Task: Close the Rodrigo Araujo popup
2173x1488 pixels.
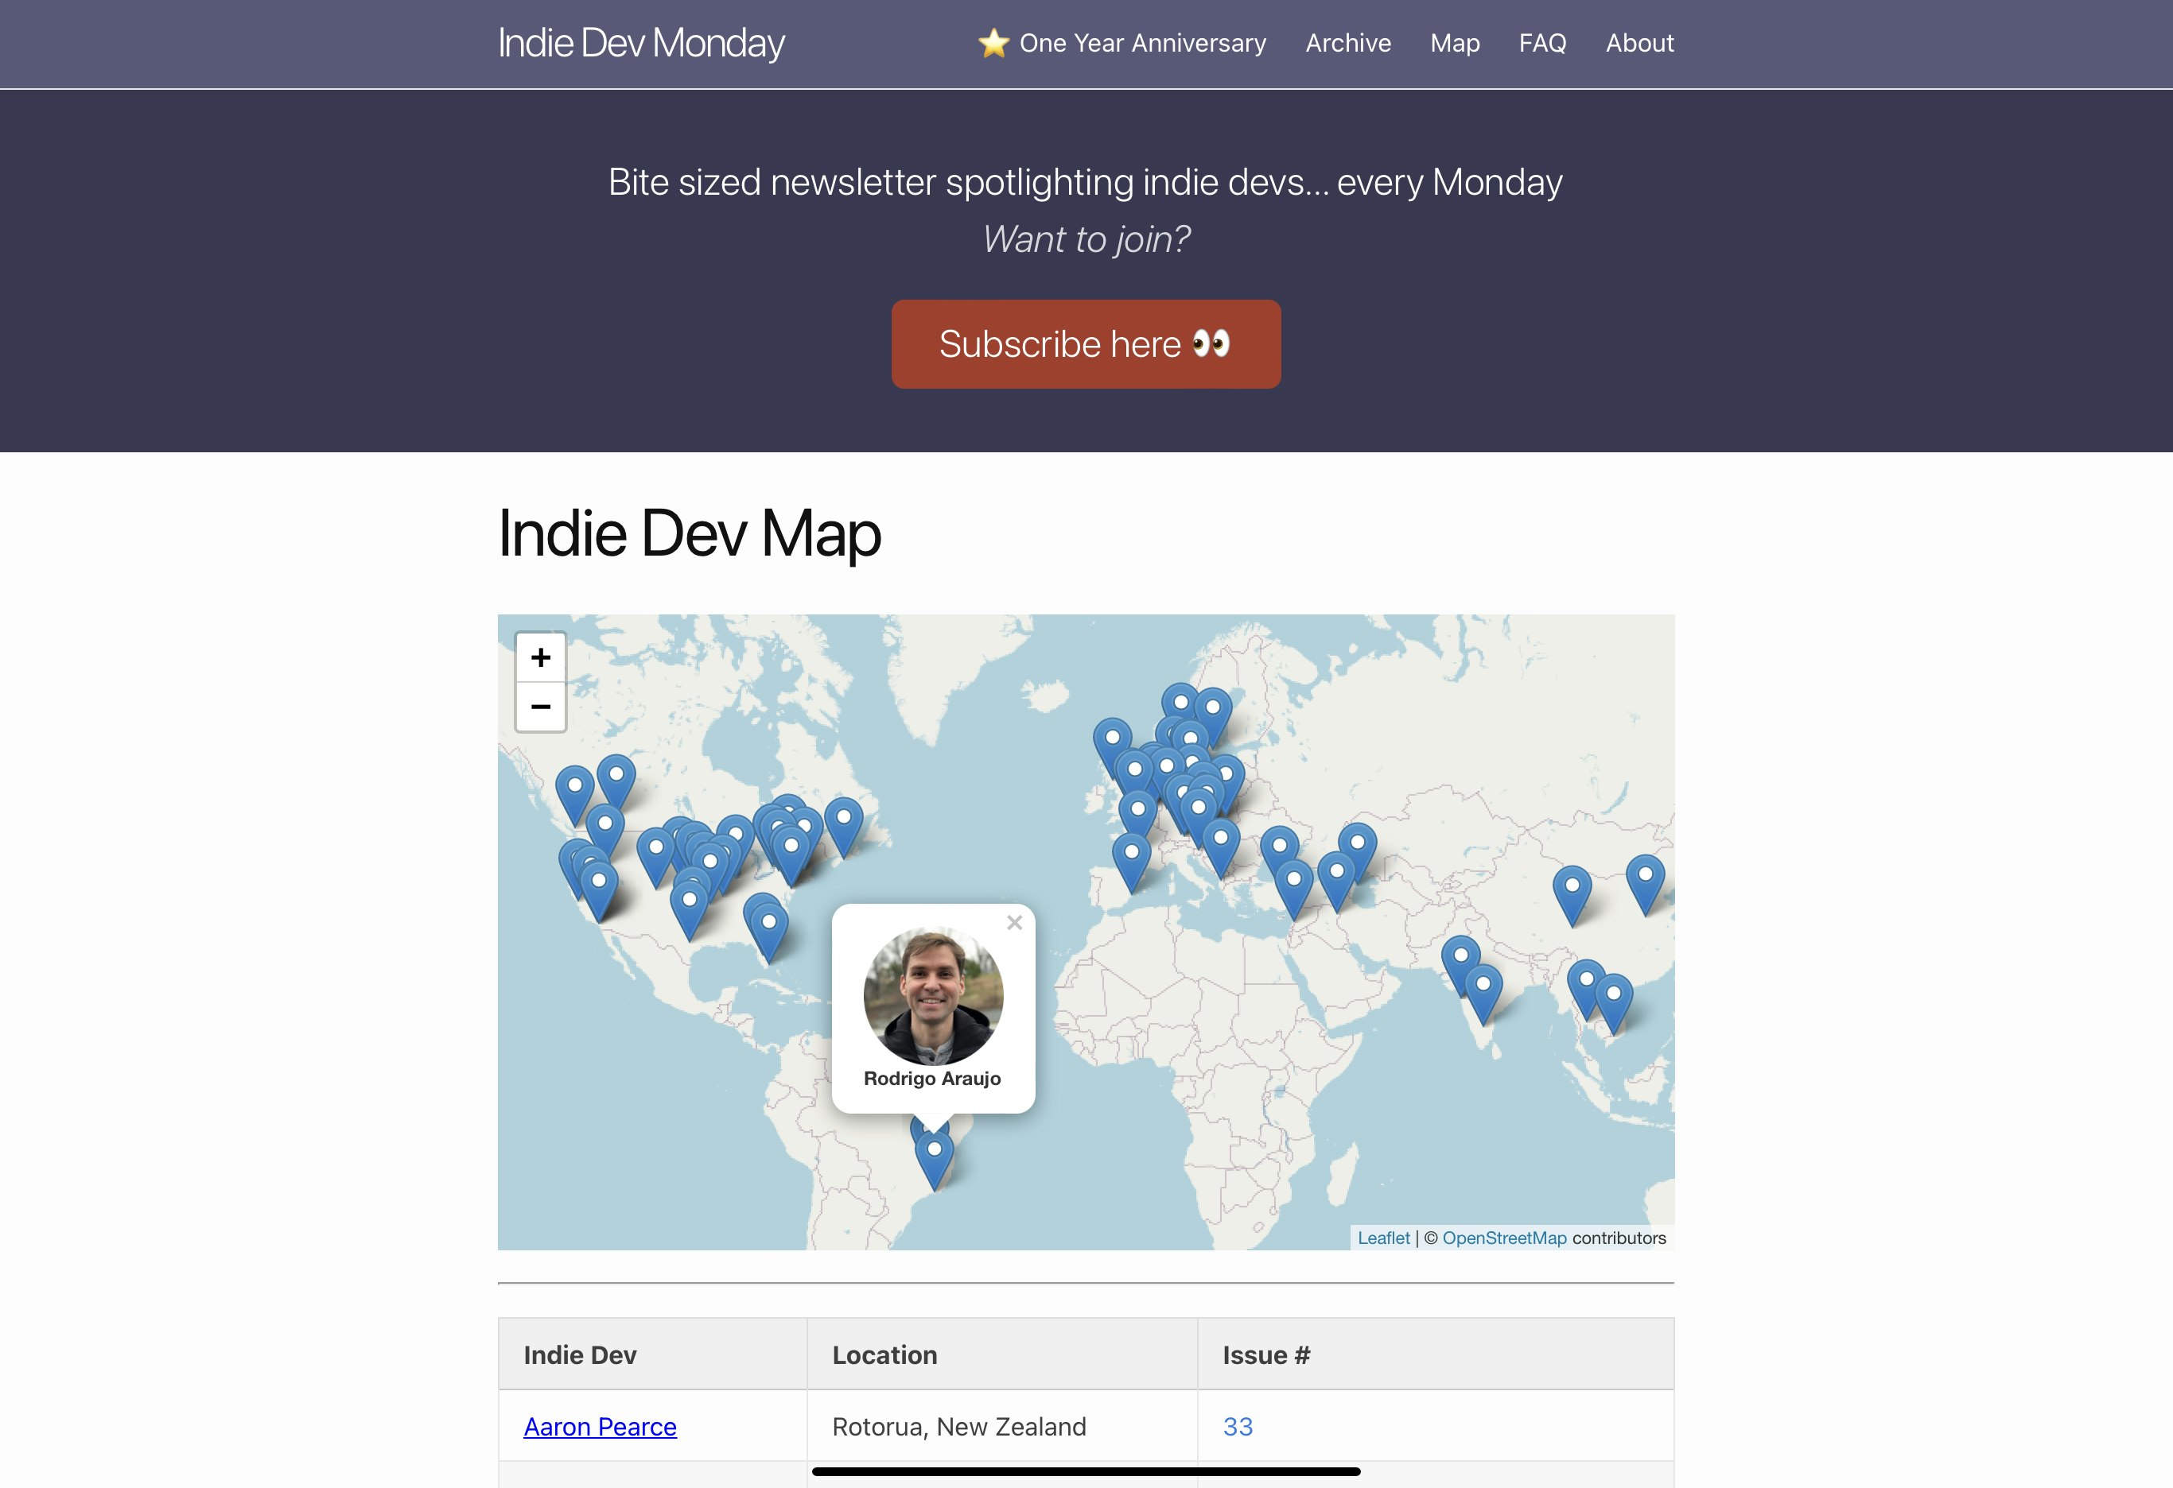Action: [x=1014, y=923]
